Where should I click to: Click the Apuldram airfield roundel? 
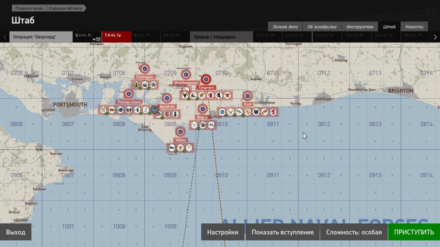pyautogui.click(x=167, y=98)
